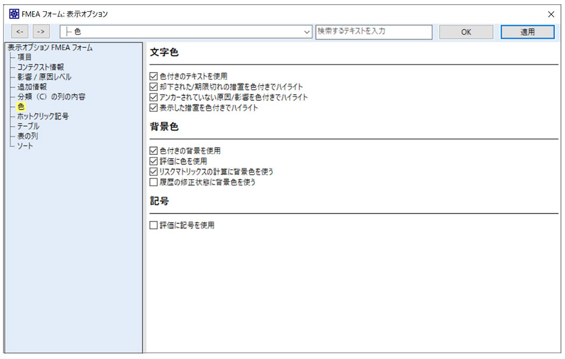Click the forward navigation button '->'
Screen dimensions: 565x359
tap(41, 32)
